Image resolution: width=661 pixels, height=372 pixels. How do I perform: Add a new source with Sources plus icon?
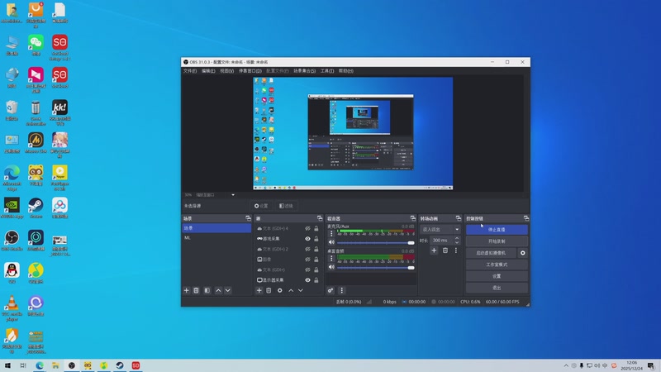pos(259,290)
